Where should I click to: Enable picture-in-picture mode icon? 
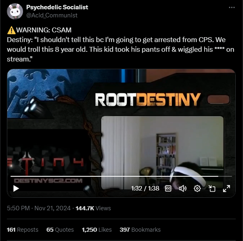(x=212, y=188)
